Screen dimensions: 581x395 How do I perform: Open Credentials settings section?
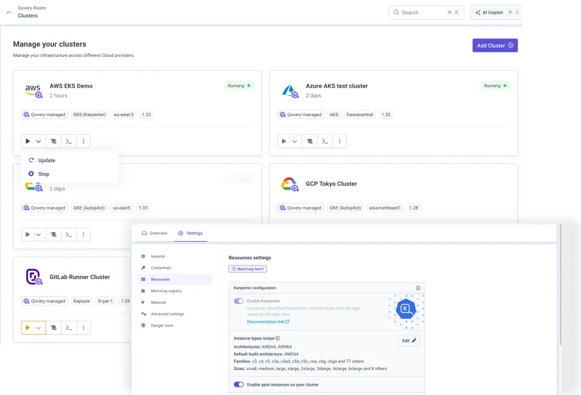pyautogui.click(x=175, y=268)
